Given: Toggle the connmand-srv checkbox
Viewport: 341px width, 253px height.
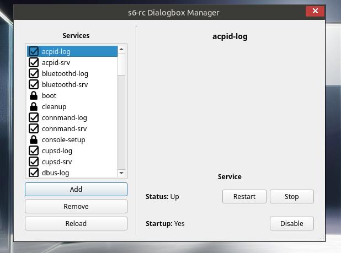Looking at the screenshot, I should click(34, 128).
